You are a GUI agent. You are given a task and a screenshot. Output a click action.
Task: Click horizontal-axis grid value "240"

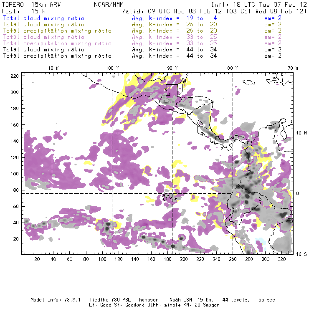coord(216,259)
